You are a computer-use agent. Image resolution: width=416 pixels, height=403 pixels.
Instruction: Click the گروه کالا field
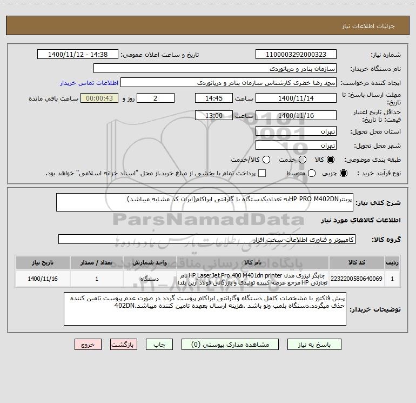click(x=207, y=239)
